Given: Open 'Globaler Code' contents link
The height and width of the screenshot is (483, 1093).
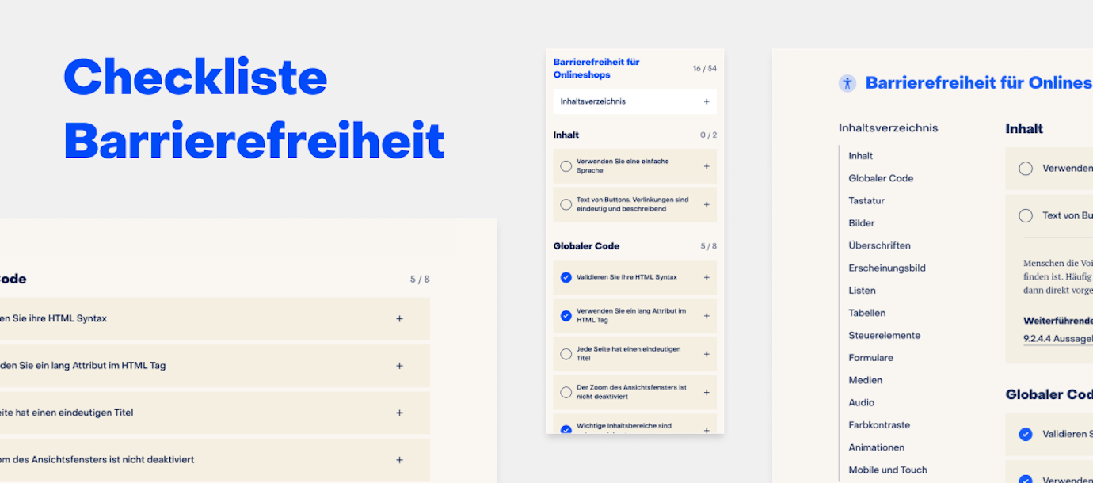Looking at the screenshot, I should (x=881, y=178).
